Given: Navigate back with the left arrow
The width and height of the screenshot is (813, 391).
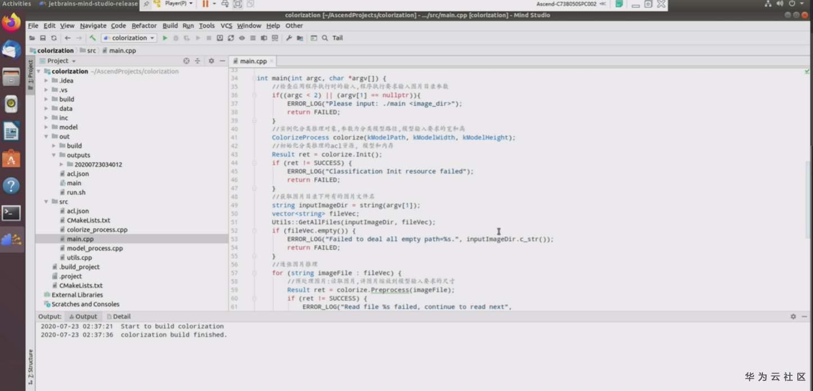Looking at the screenshot, I should point(68,38).
